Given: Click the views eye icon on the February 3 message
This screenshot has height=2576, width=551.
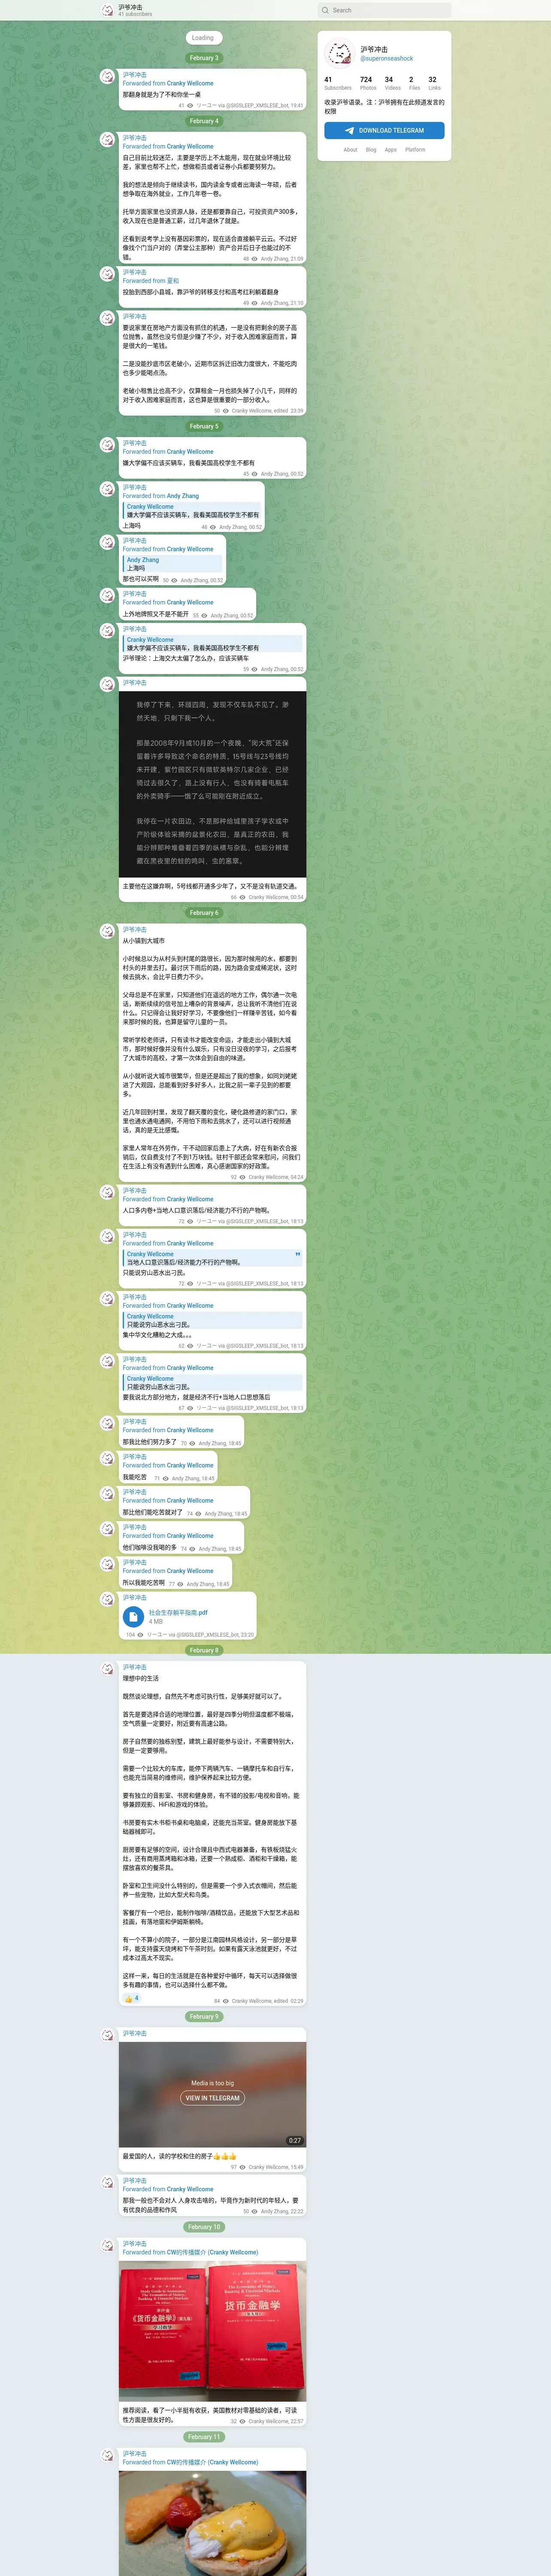Looking at the screenshot, I should [x=190, y=105].
